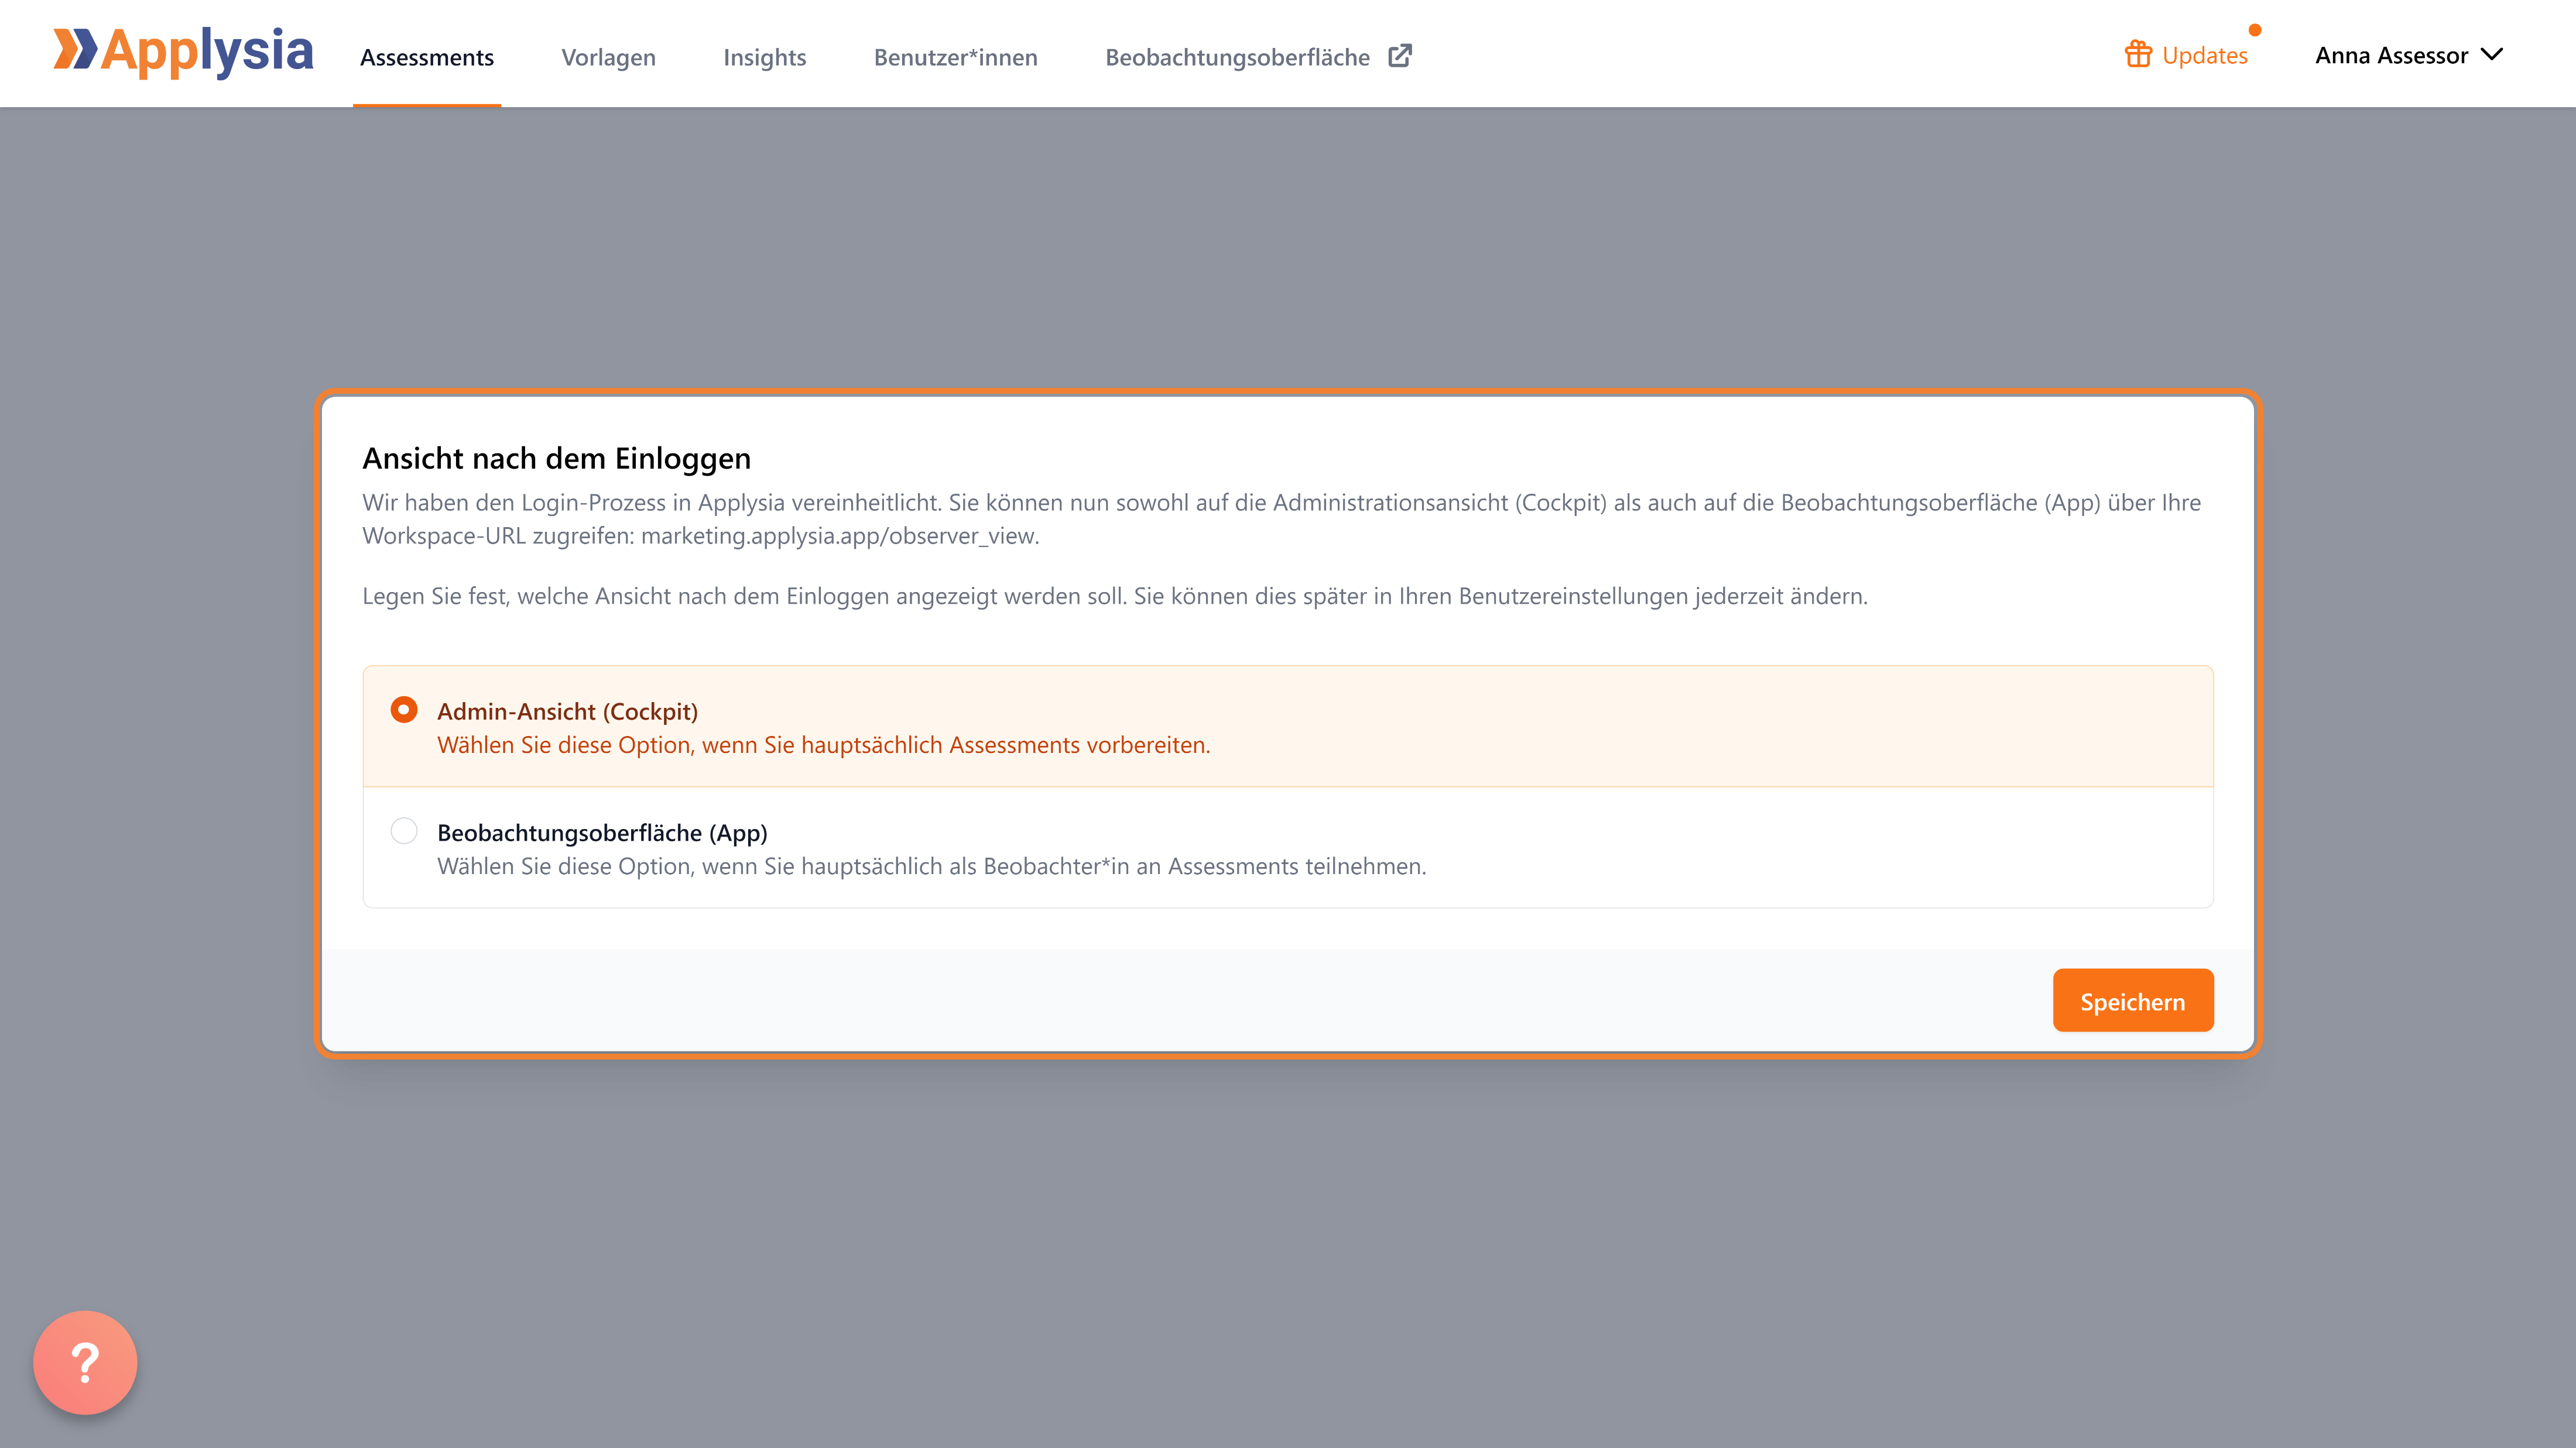Click the chevron next to Anna Assessor
2576x1448 pixels.
(x=2491, y=55)
